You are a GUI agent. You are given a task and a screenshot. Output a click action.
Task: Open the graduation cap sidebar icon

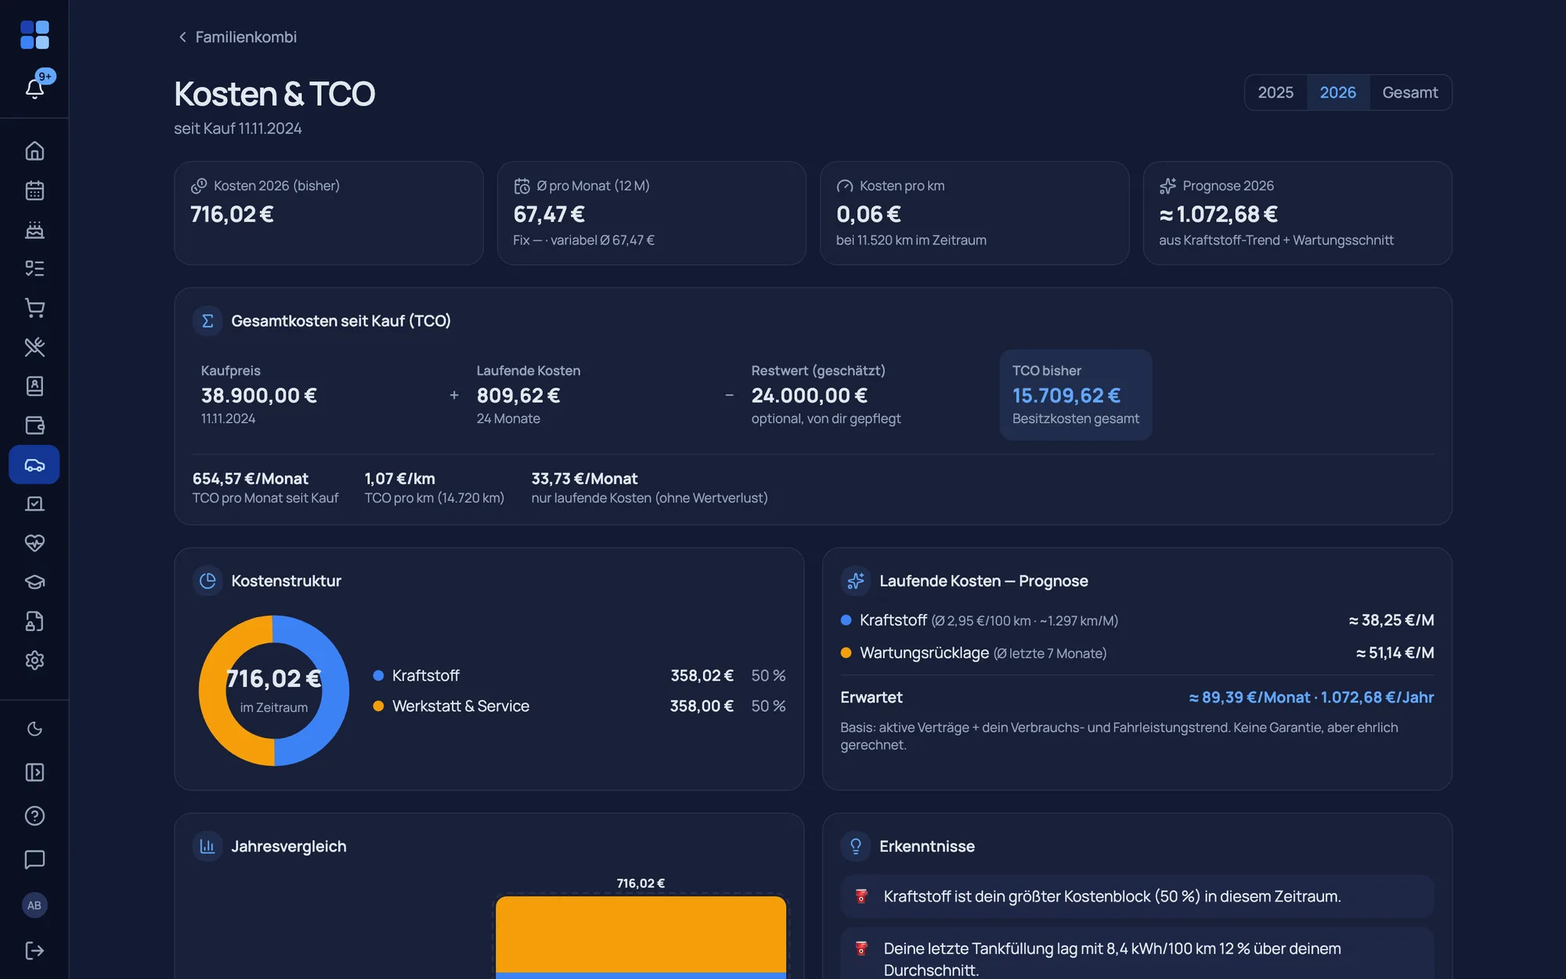click(x=34, y=582)
